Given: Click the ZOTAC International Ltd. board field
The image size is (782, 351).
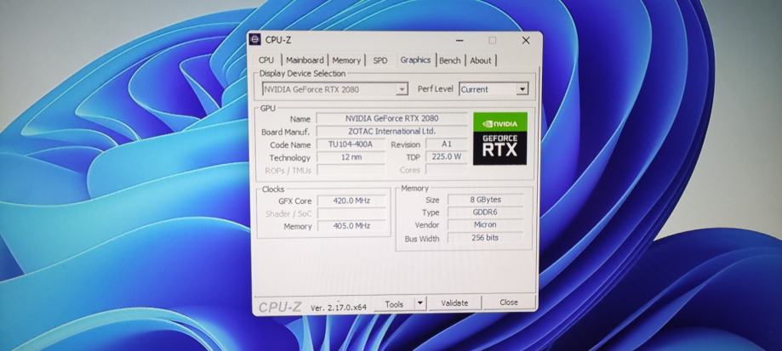Looking at the screenshot, I should coord(392,132).
